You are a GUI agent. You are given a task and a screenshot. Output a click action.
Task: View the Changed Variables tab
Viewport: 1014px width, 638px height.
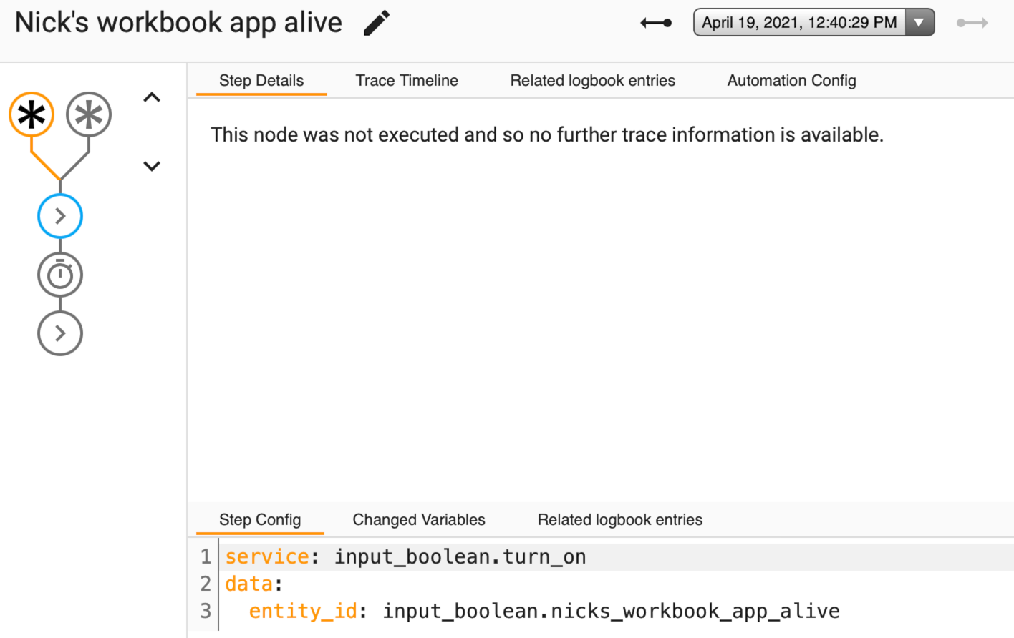418,519
